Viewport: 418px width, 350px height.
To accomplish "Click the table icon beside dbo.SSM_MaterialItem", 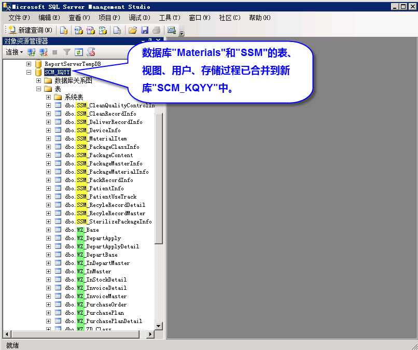I will [58, 138].
